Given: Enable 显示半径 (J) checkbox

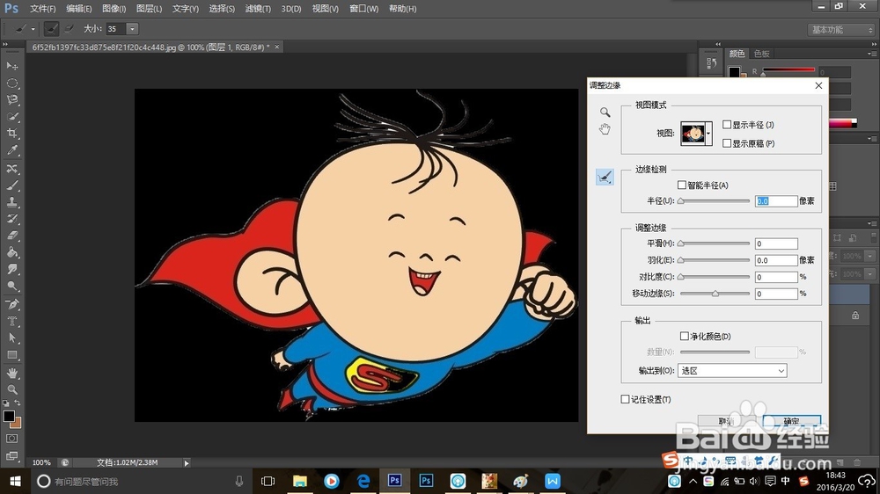Looking at the screenshot, I should point(727,125).
